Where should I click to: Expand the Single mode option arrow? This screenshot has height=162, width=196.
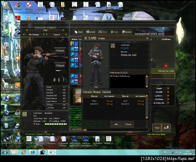[168, 88]
